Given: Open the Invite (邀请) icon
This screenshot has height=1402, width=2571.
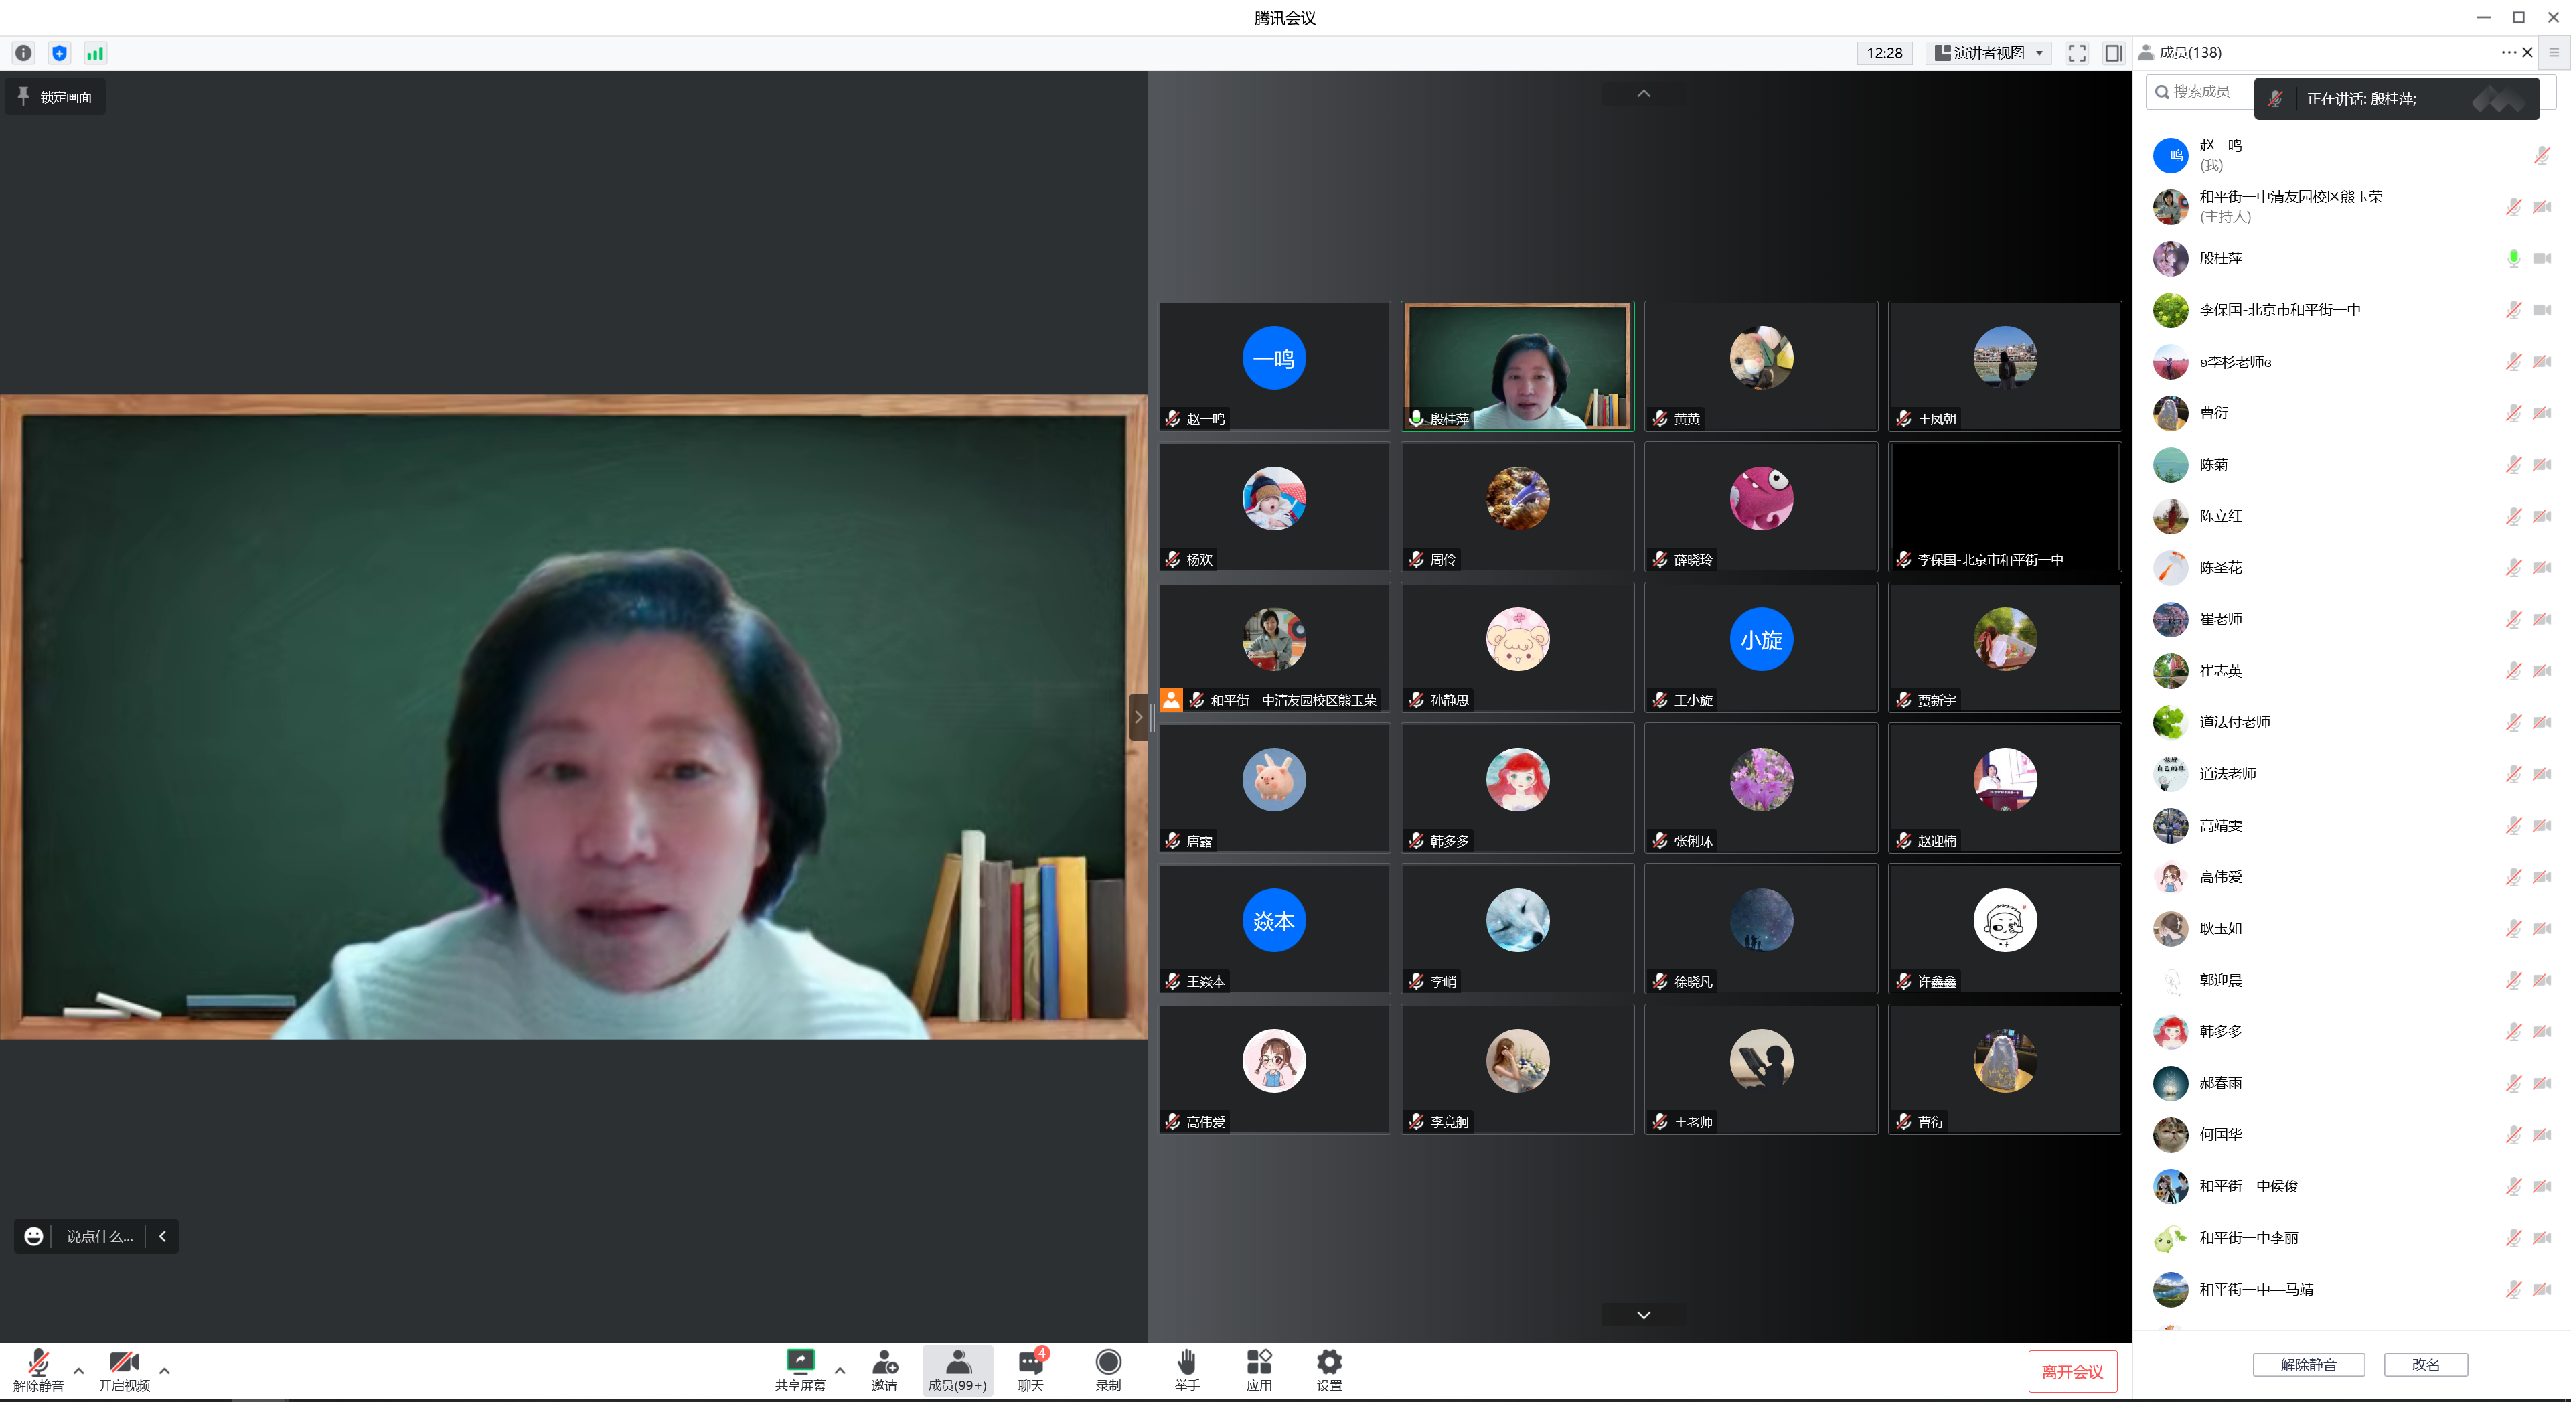Looking at the screenshot, I should [x=883, y=1363].
